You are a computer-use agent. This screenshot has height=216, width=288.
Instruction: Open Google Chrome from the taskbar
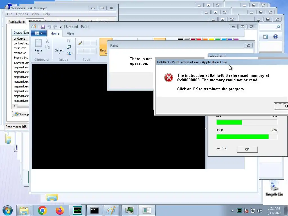42,210
